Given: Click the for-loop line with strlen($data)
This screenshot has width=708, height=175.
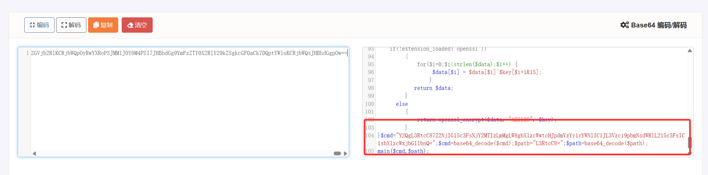Looking at the screenshot, I should [x=464, y=65].
